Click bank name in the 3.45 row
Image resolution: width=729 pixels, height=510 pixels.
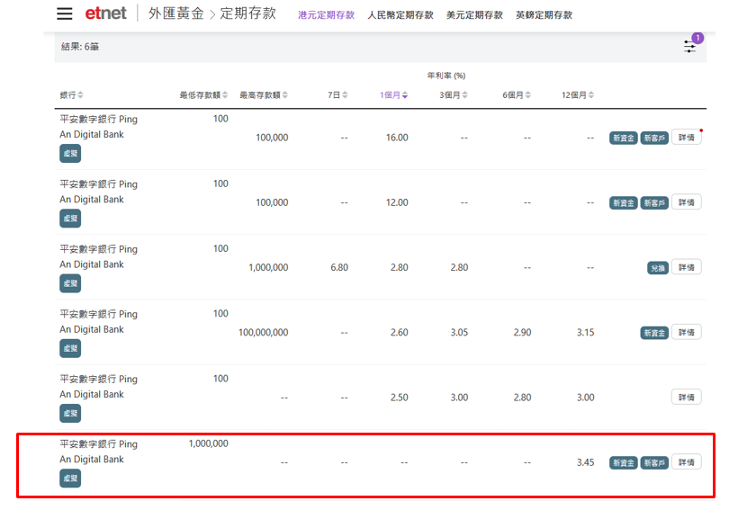click(99, 452)
